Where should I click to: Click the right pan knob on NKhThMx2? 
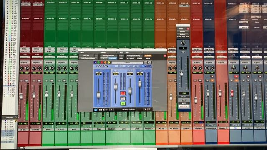[x=212, y=68]
